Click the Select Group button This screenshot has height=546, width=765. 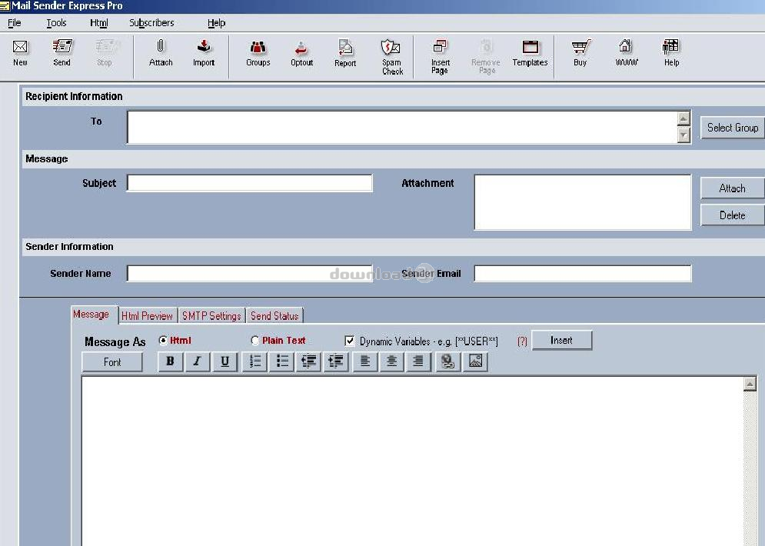pos(733,128)
